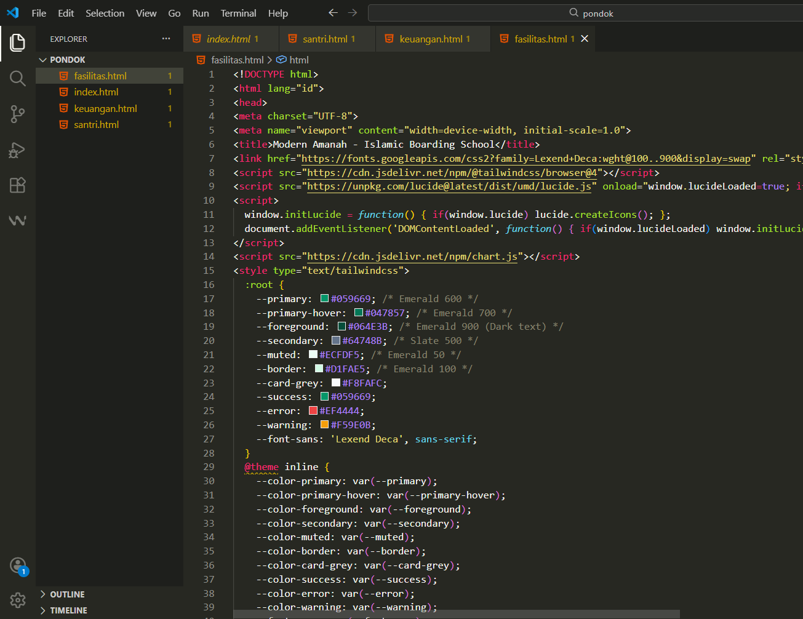
Task: Click the html breadcrumb item
Action: point(298,60)
